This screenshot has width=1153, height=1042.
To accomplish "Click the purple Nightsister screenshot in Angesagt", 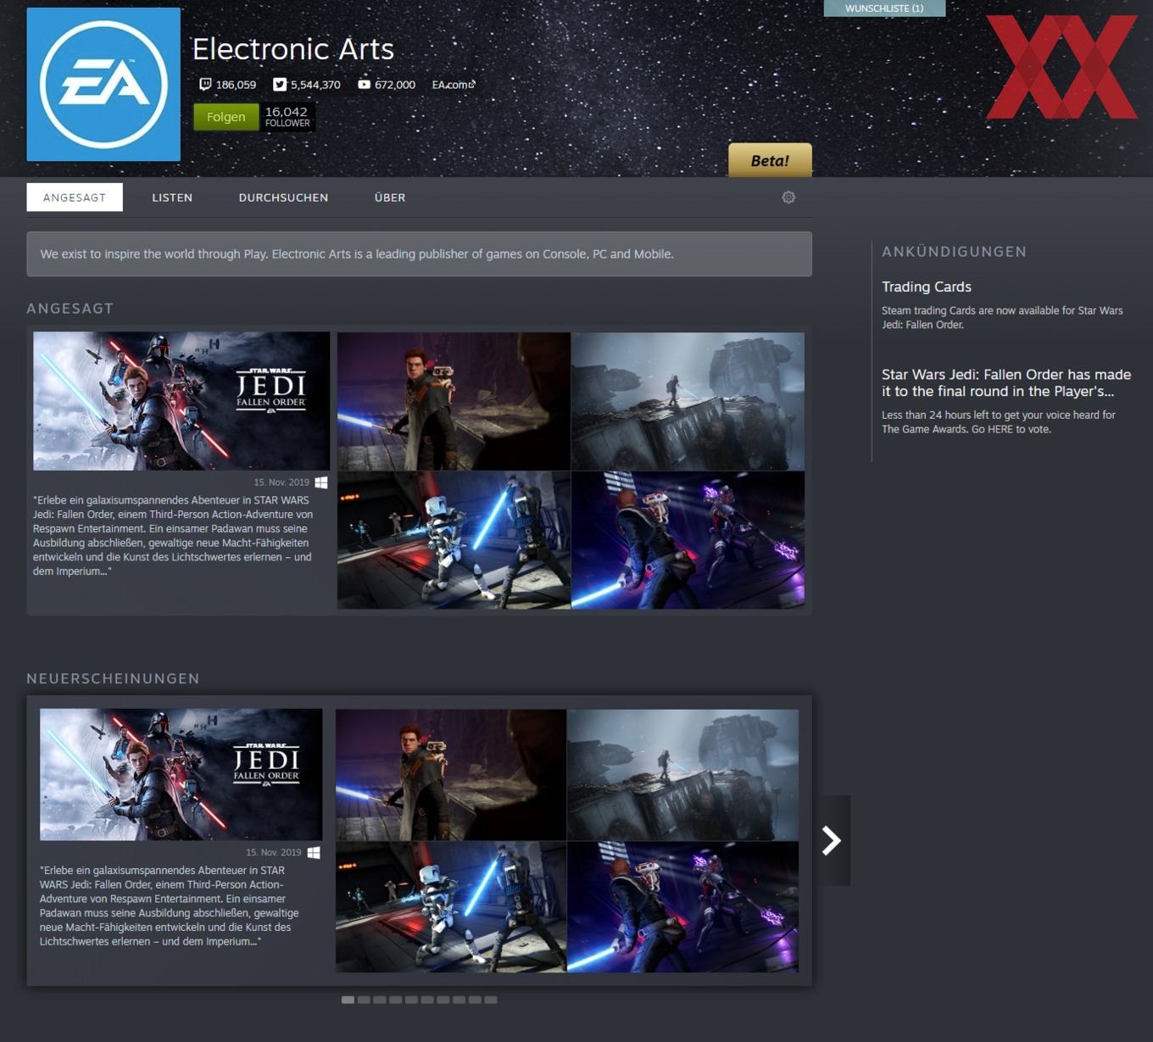I will (x=688, y=540).
